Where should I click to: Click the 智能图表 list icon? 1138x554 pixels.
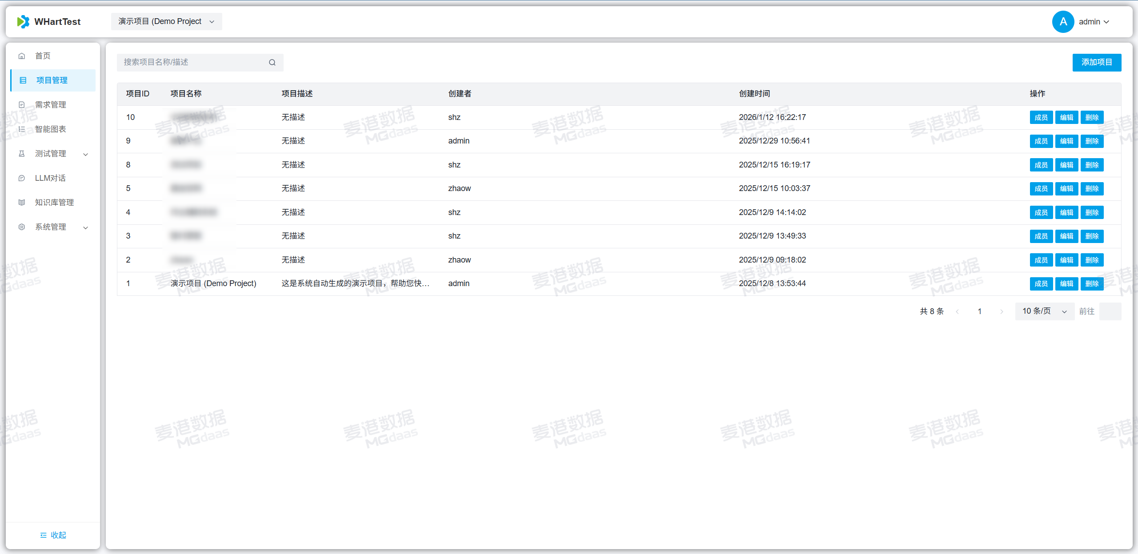coord(22,129)
